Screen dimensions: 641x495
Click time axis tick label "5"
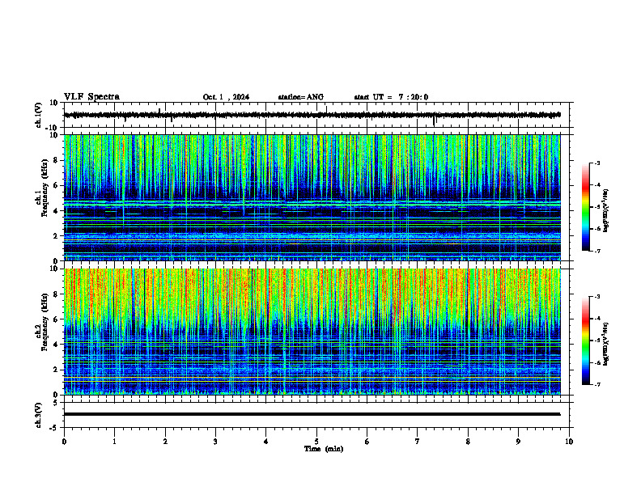tap(316, 442)
